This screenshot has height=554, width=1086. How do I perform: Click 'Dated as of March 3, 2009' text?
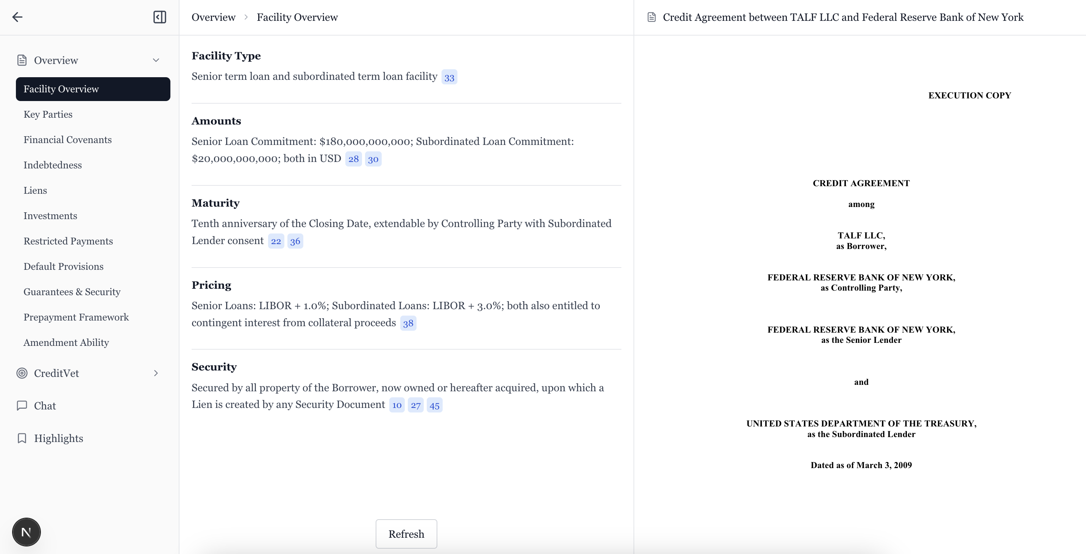pyautogui.click(x=861, y=465)
